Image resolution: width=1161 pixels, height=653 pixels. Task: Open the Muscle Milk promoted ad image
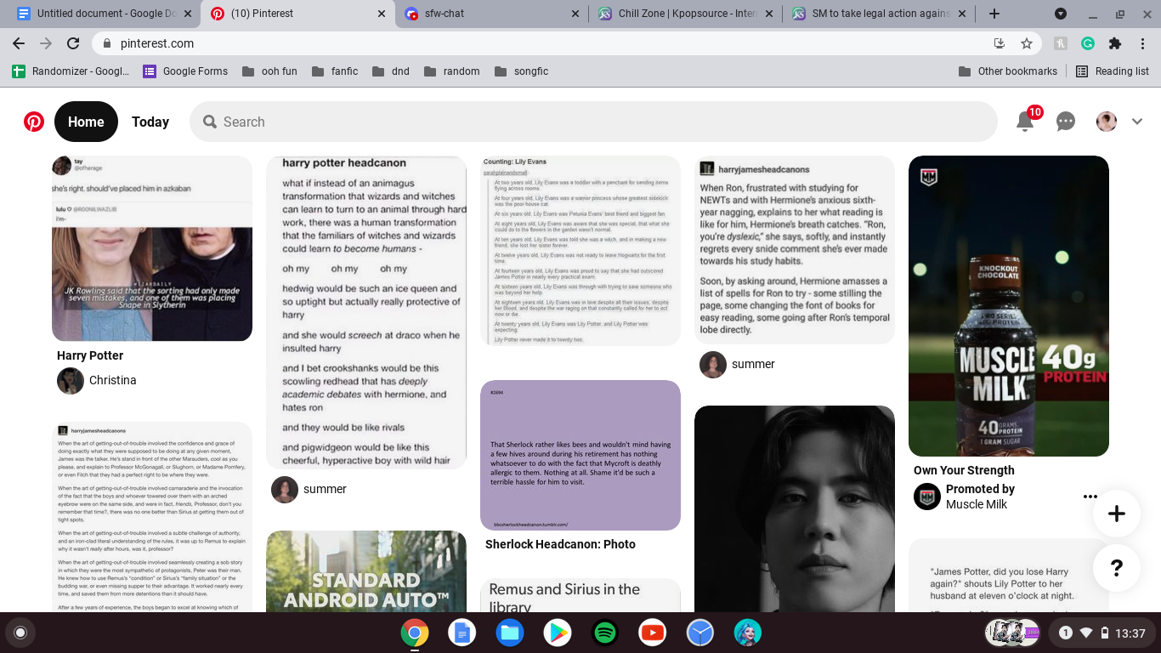(x=1009, y=306)
